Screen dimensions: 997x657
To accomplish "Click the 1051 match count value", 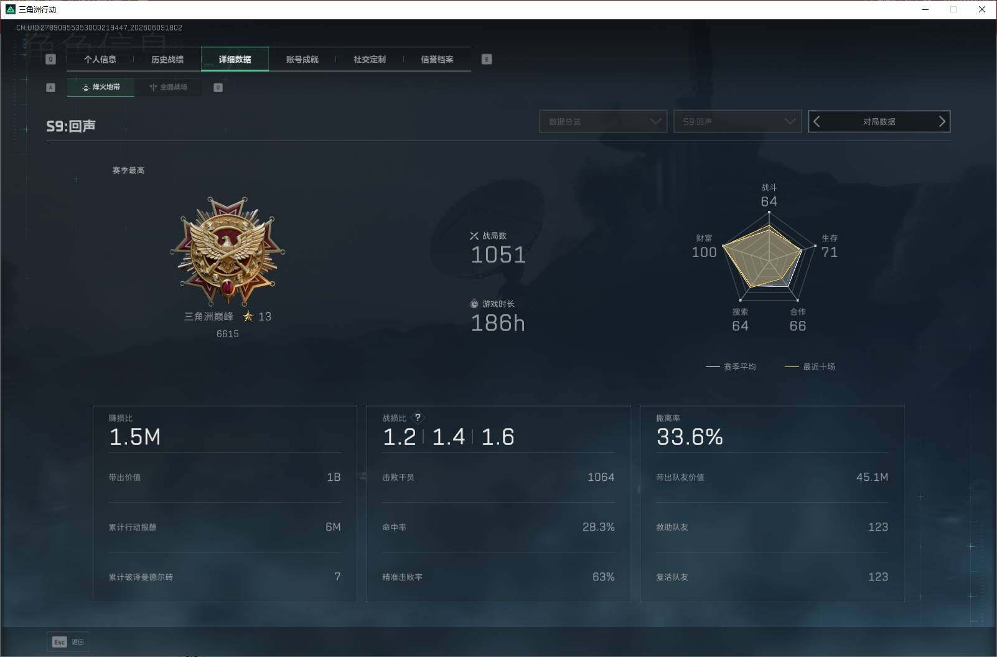I will (x=498, y=254).
